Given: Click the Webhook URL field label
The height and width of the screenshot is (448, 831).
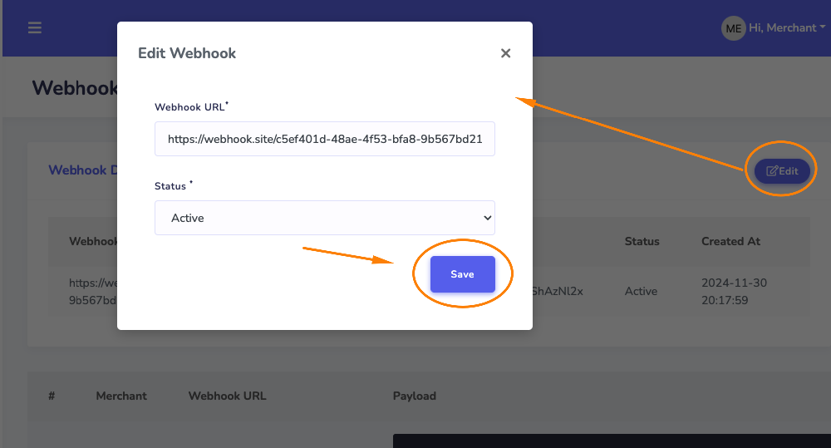Looking at the screenshot, I should point(190,107).
